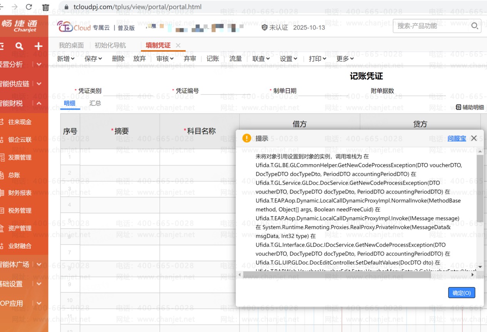Collapse the 智能财税 sidebar section
Viewport: 487px width, 332px height.
pyautogui.click(x=39, y=103)
